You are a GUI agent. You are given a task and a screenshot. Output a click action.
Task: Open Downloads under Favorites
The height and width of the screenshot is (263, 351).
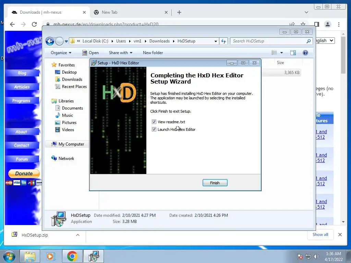(72, 79)
